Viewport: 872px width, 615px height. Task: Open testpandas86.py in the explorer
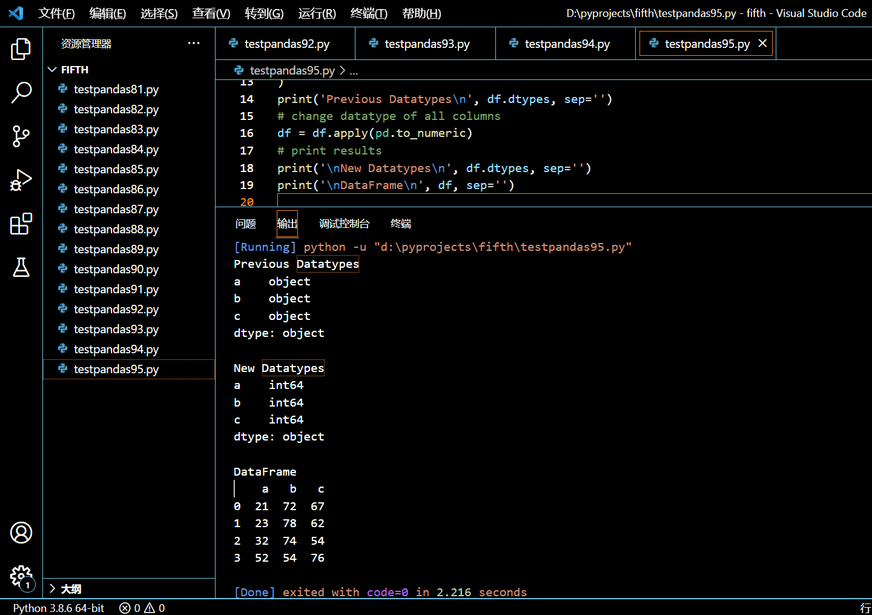(129, 190)
